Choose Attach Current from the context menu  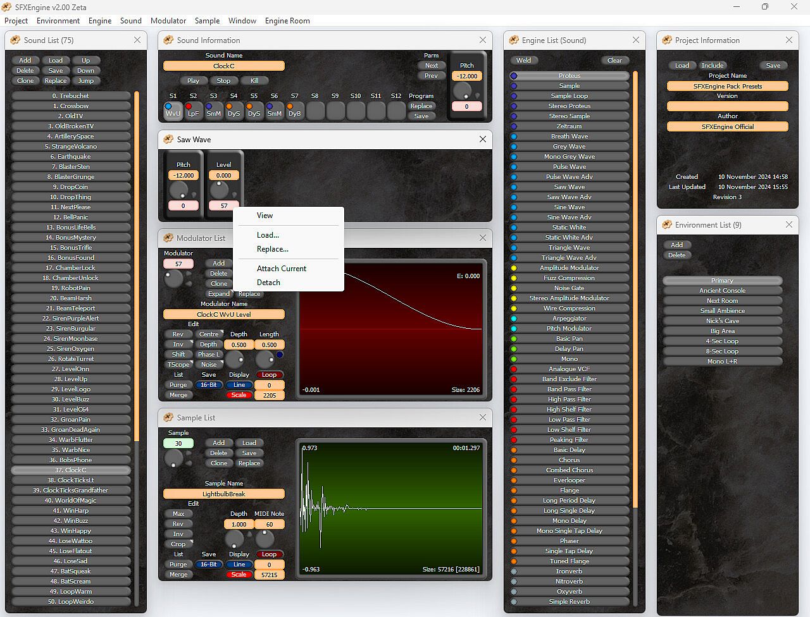tap(281, 269)
